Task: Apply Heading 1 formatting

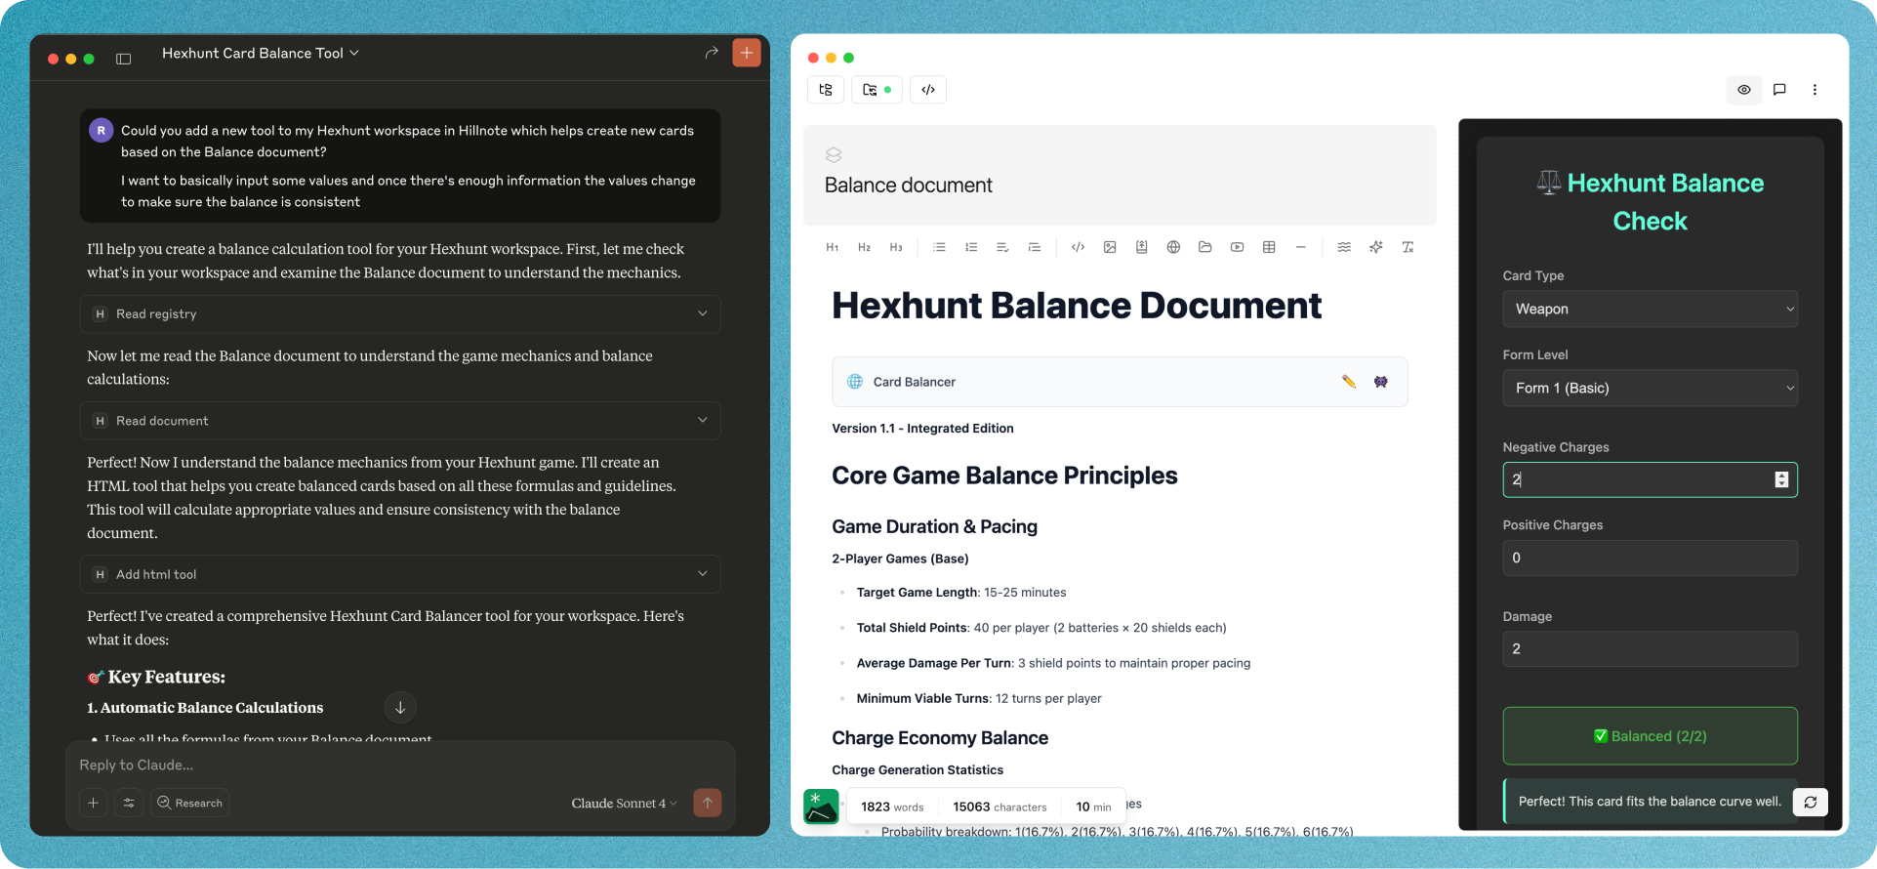Action: (833, 247)
